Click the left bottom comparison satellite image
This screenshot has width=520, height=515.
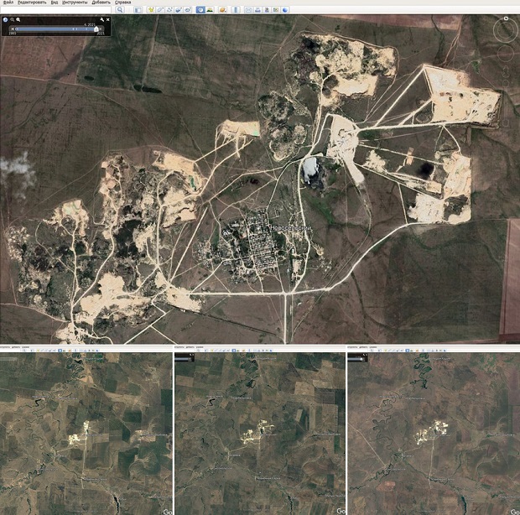86,434
